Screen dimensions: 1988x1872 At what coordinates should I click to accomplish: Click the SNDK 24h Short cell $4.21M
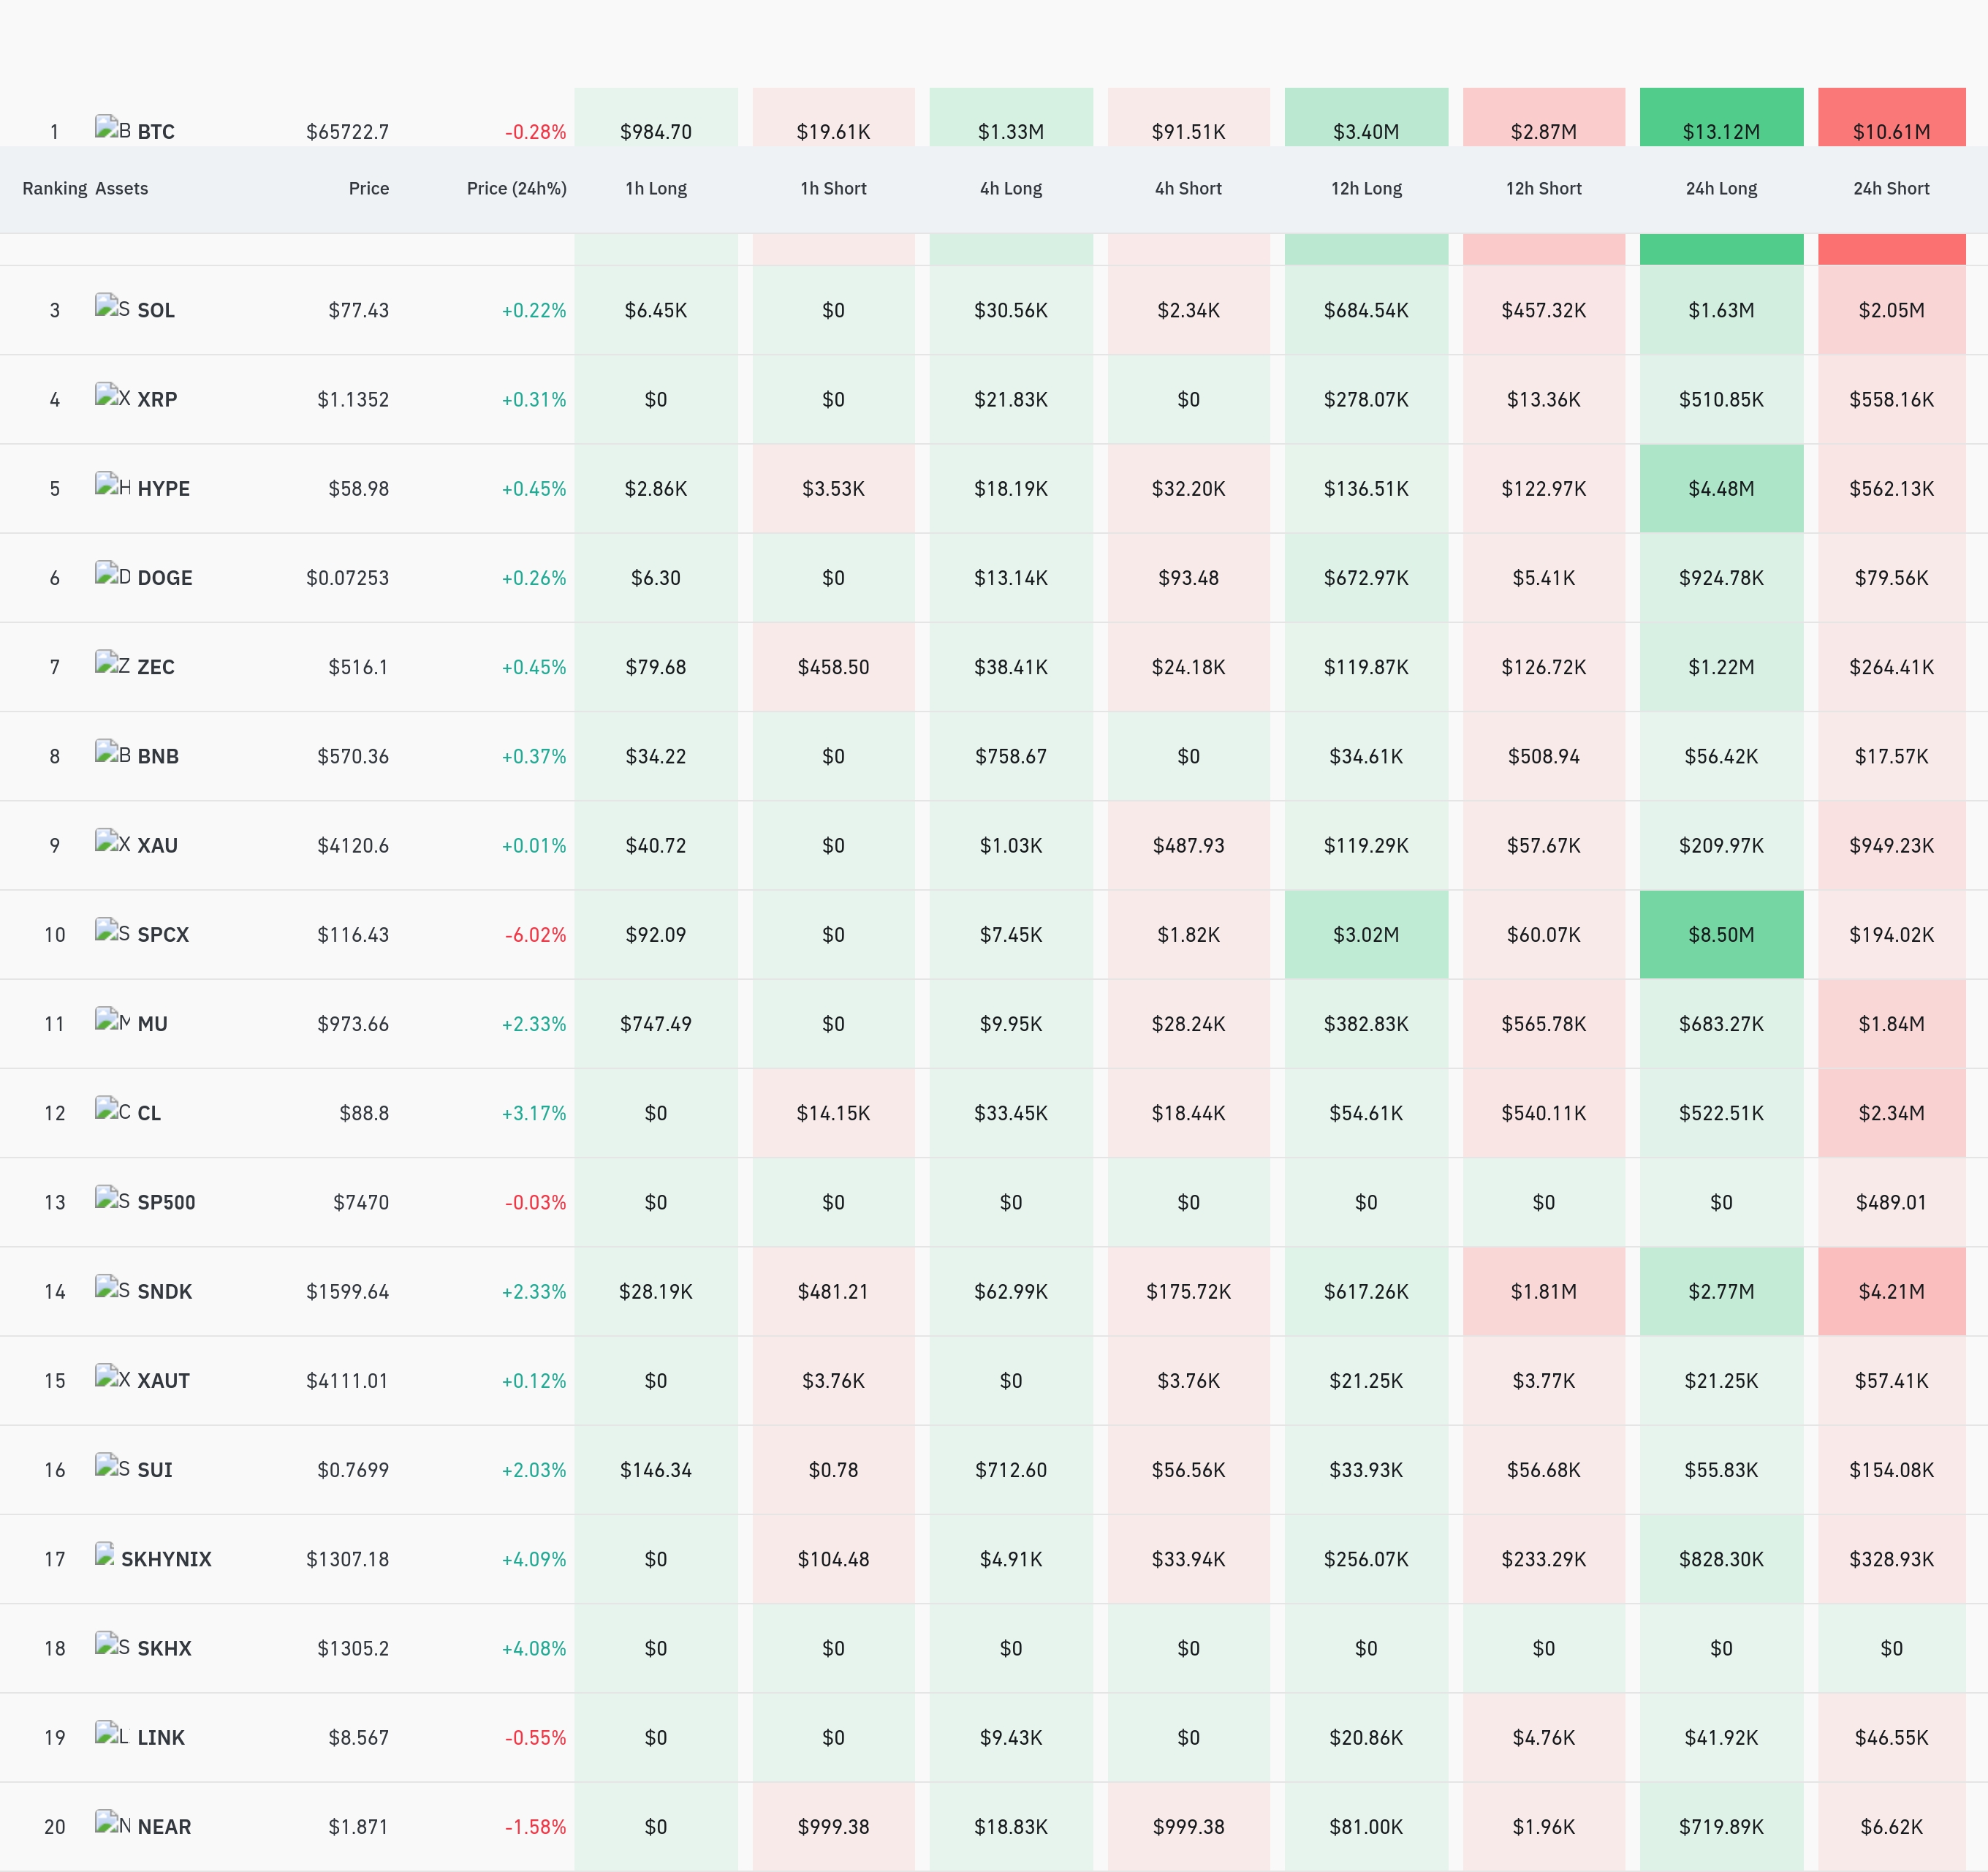click(x=1892, y=1291)
